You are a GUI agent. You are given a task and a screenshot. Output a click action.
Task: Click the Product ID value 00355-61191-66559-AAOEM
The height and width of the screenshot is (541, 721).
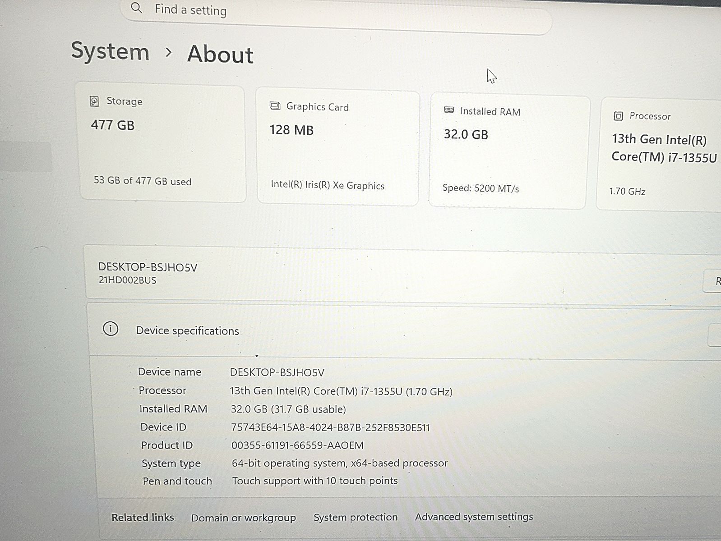[x=297, y=445]
